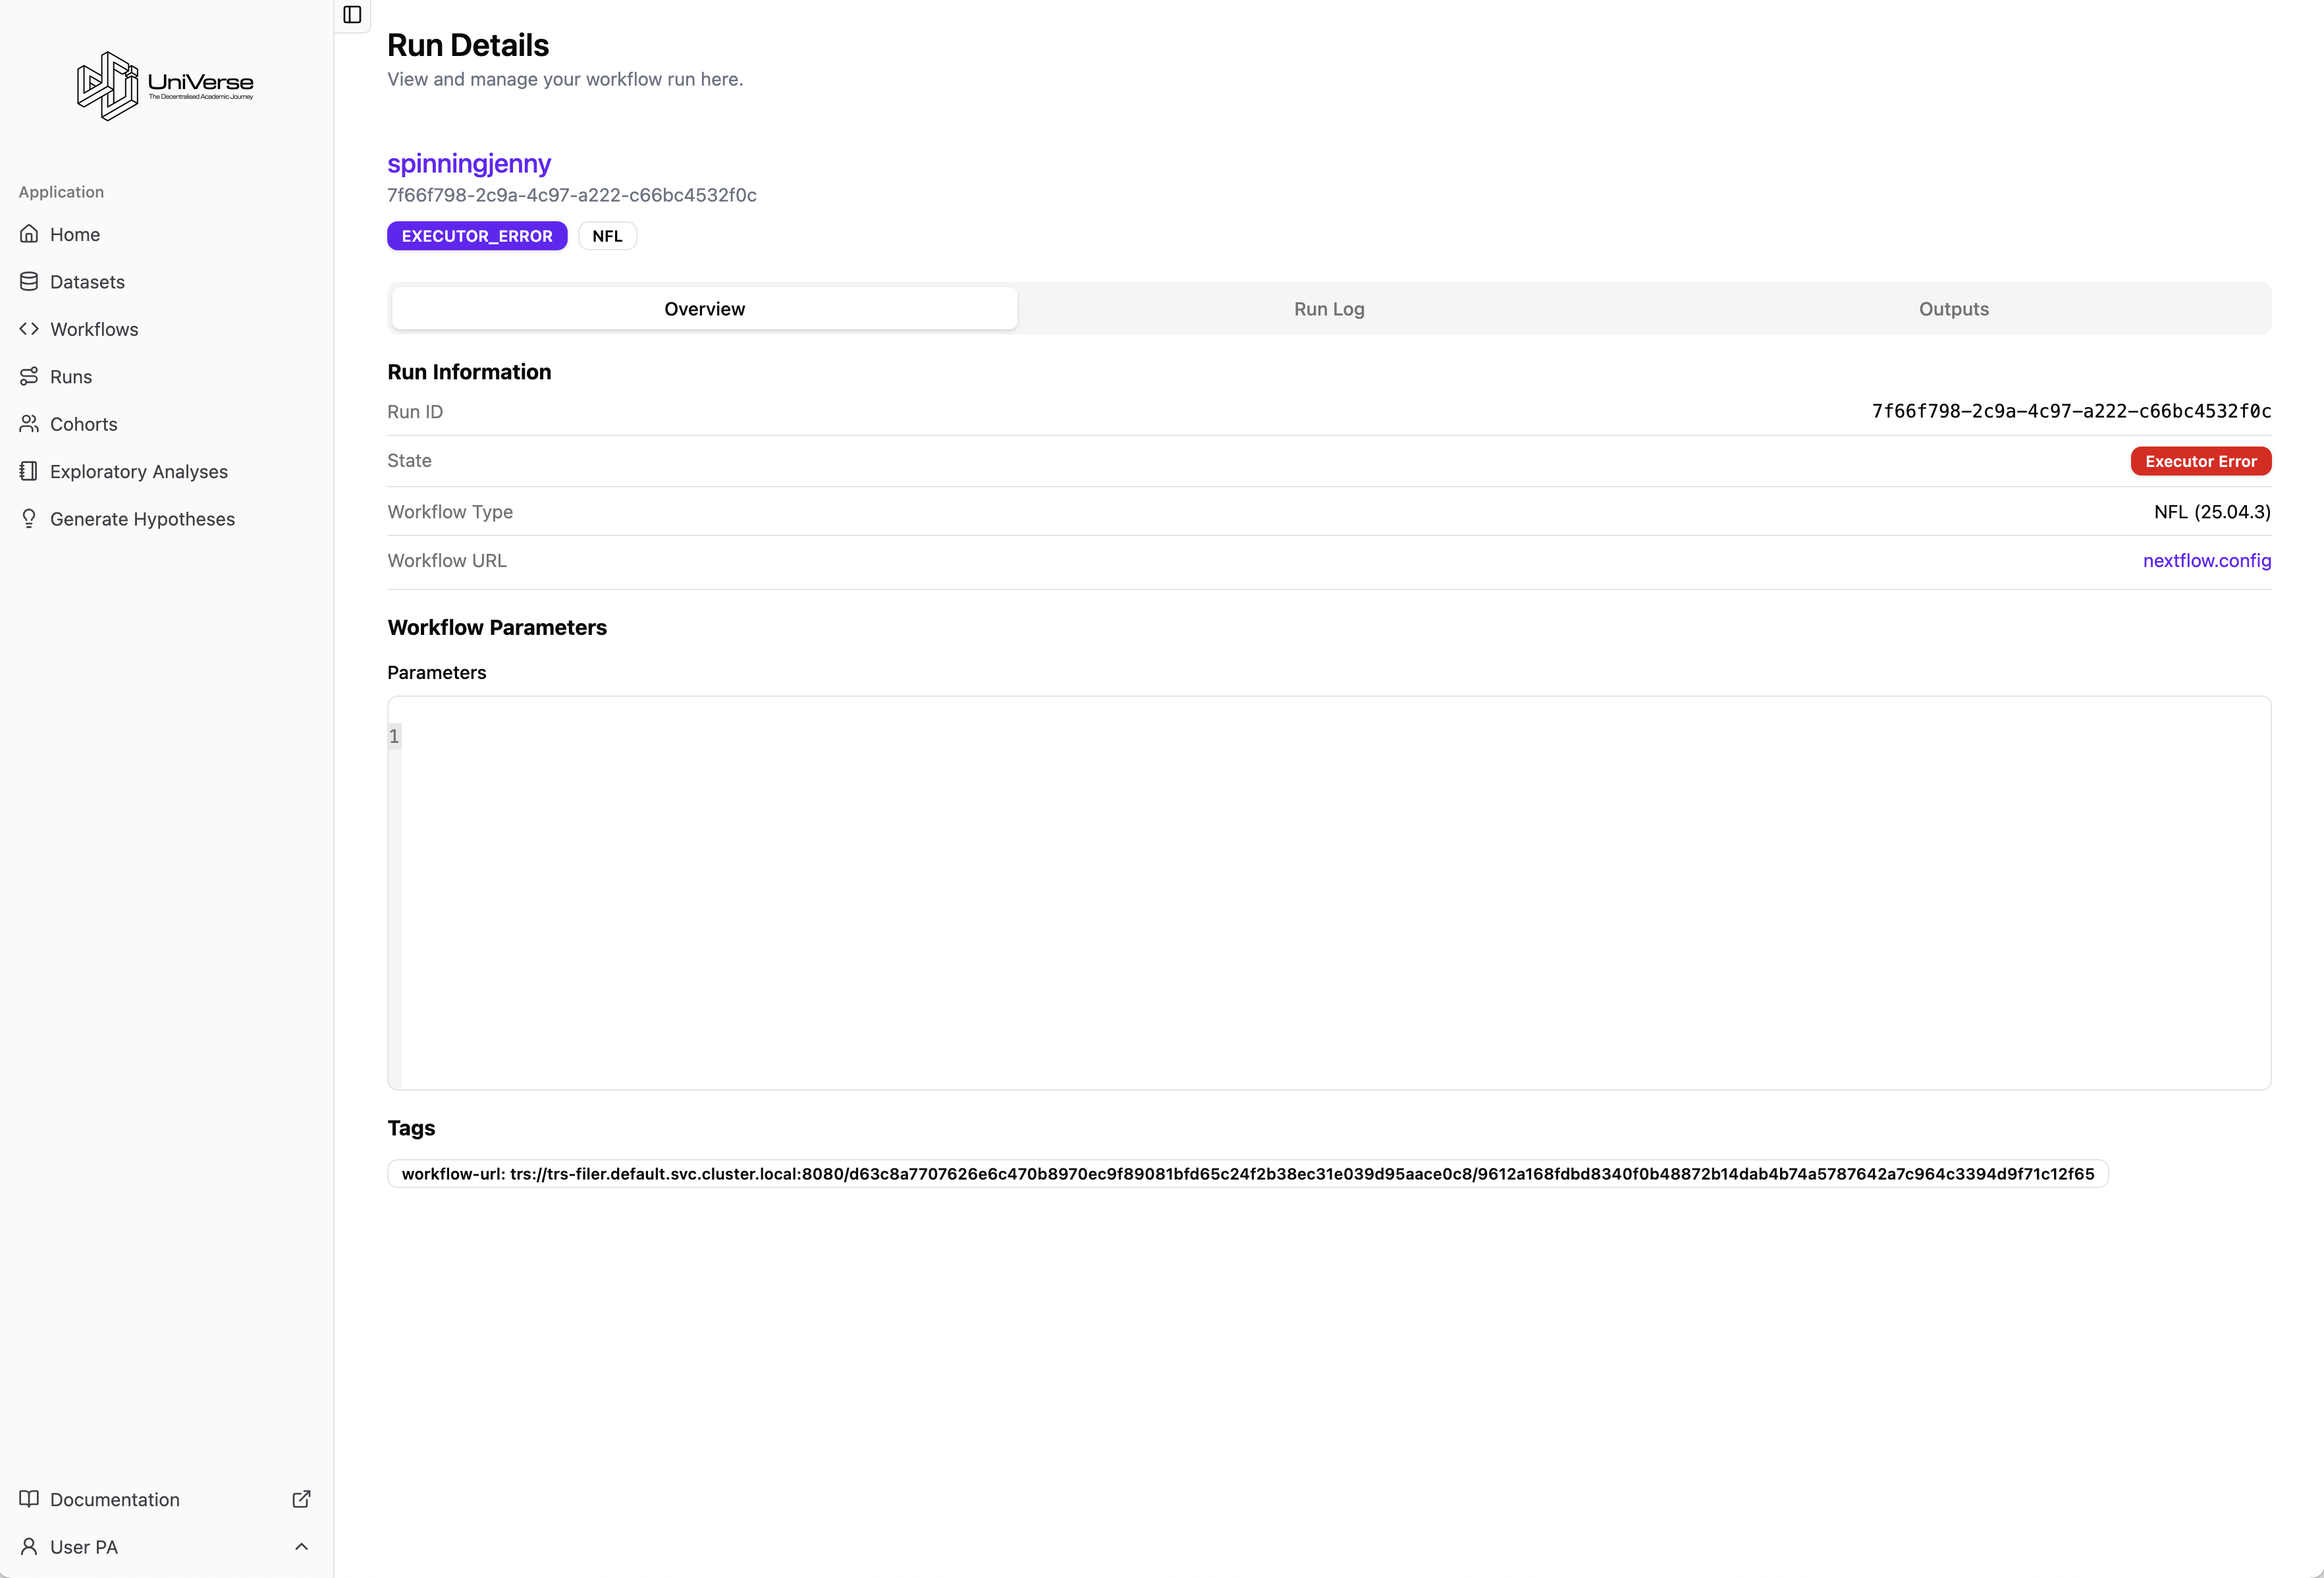Click the Generate Hypotheses lightbulb icon
This screenshot has height=1578, width=2324.
click(29, 519)
